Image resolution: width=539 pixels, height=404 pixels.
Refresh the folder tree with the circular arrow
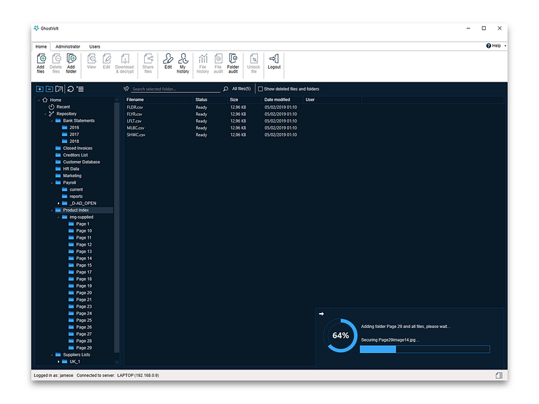tap(71, 89)
